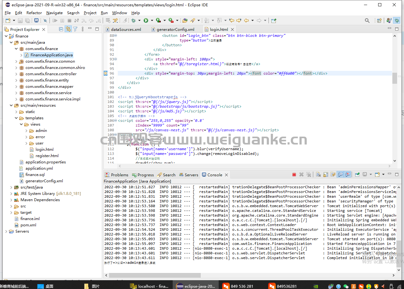
Task: Open the Navigate menu
Action: 55,13
